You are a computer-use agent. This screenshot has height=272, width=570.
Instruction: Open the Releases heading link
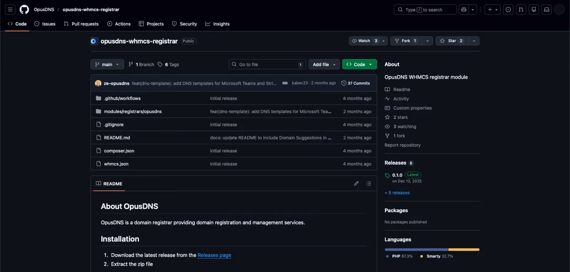pos(395,163)
